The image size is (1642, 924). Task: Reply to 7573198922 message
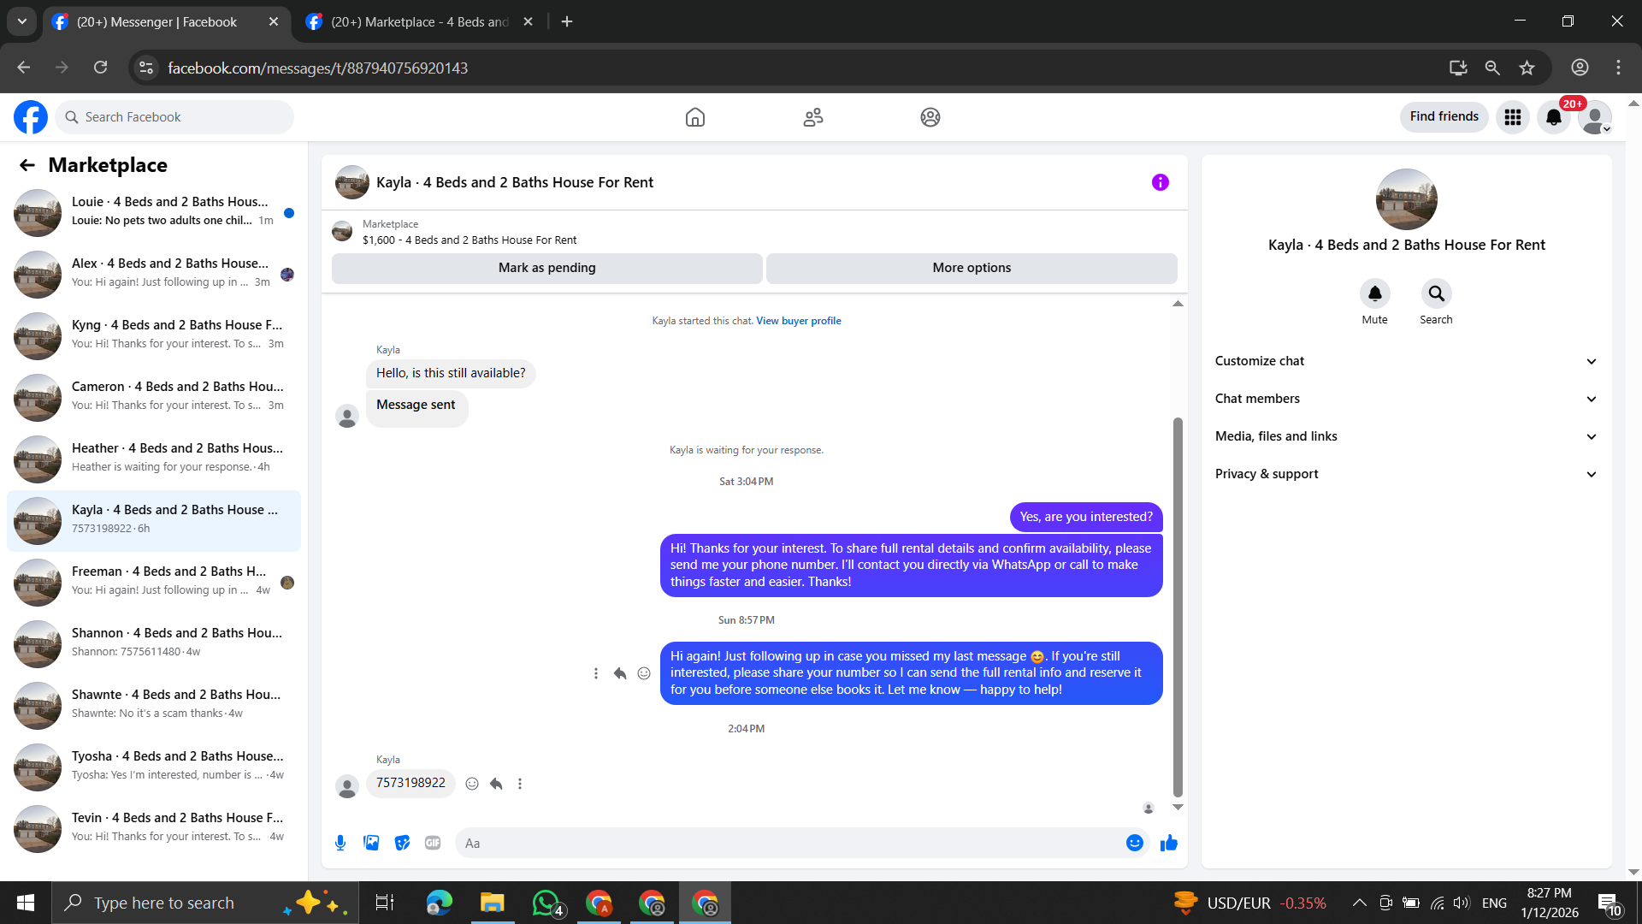tap(496, 784)
